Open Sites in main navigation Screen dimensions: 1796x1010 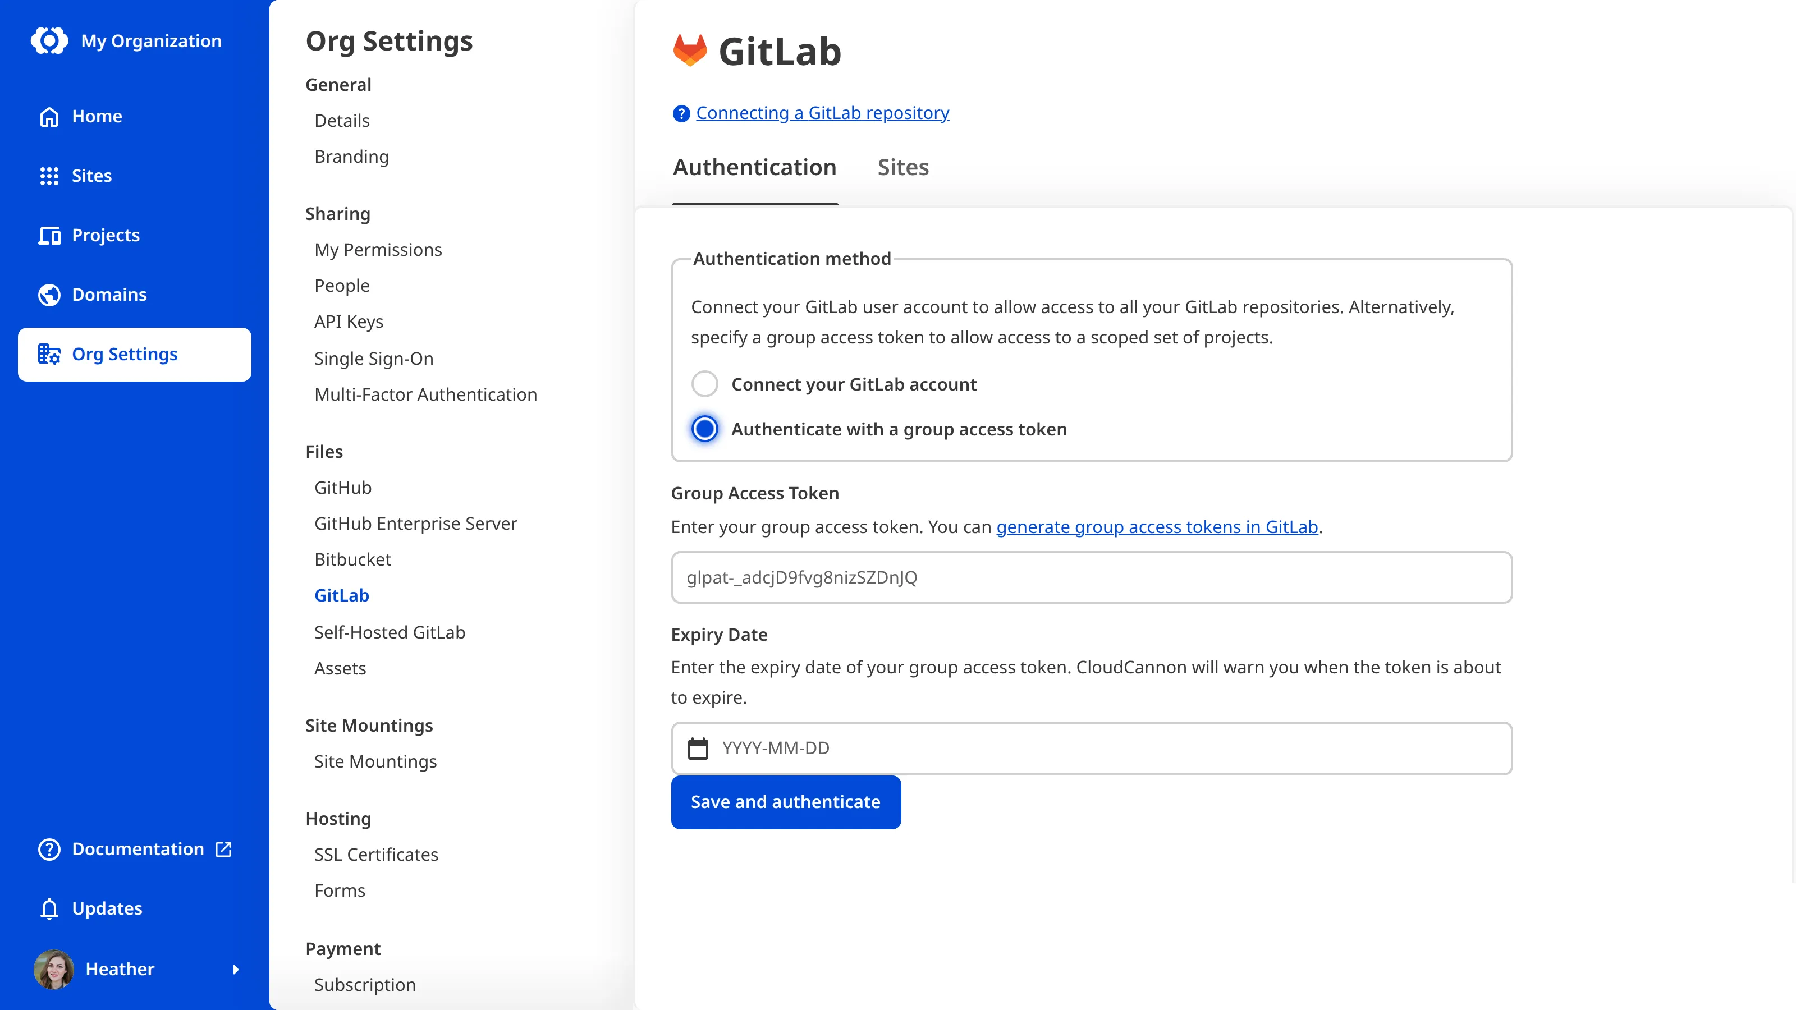(x=135, y=176)
